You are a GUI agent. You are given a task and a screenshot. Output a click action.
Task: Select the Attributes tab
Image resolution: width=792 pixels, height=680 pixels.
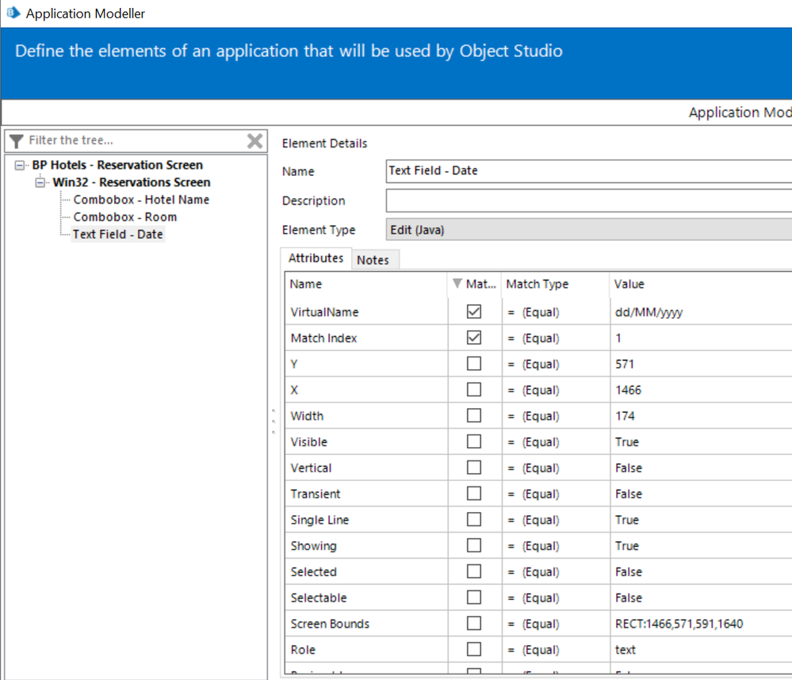(316, 258)
